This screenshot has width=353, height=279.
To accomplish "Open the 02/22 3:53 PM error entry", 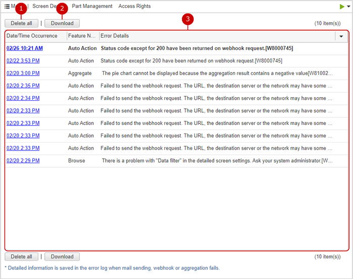I will (x=23, y=61).
